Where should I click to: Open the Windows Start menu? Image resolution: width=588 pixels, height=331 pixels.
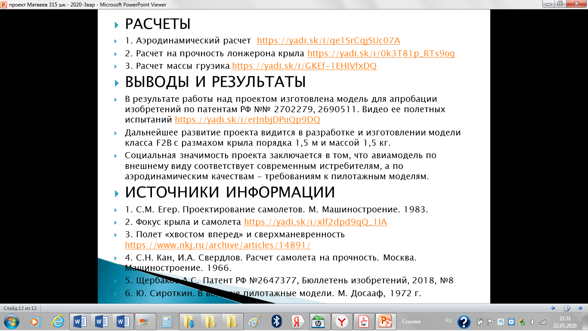point(12,322)
